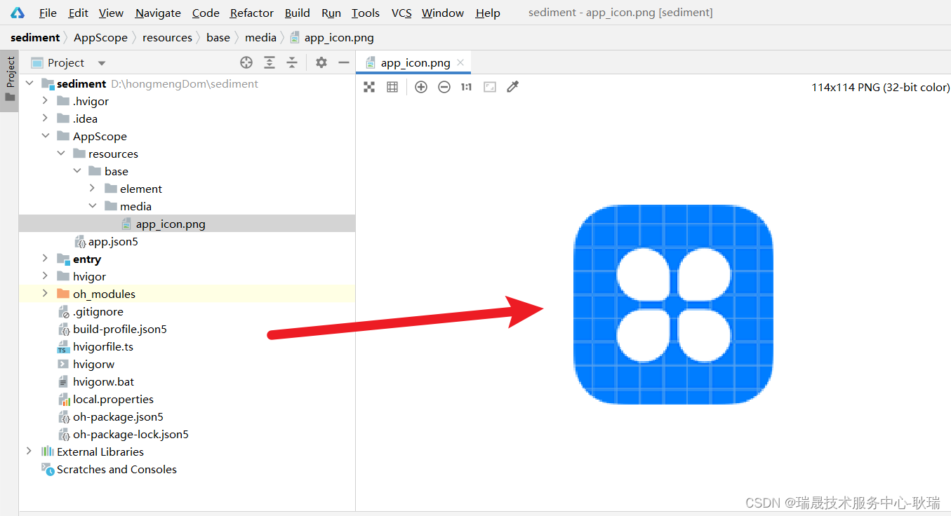Image resolution: width=951 pixels, height=516 pixels.
Task: Collapse all nodes in Project panel
Action: coord(292,62)
